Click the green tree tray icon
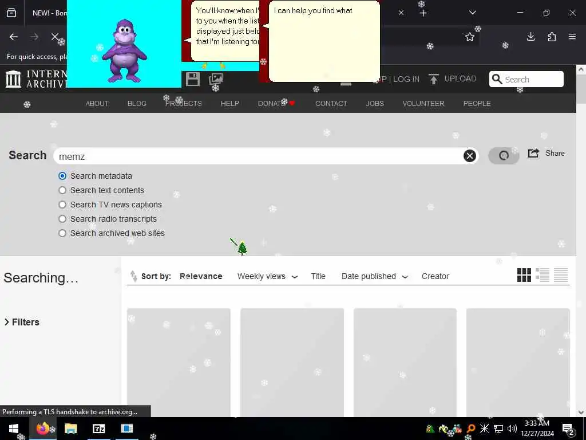The image size is (586, 440). [430, 429]
